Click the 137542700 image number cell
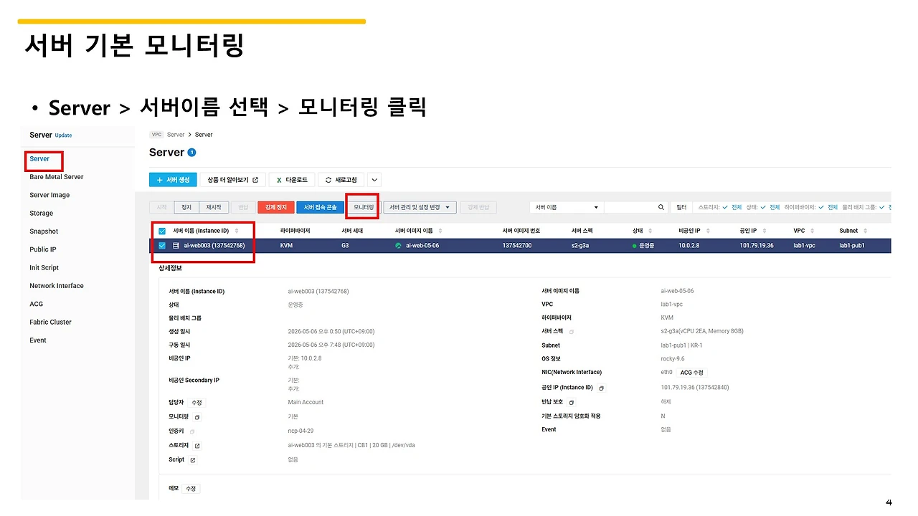 coord(517,246)
